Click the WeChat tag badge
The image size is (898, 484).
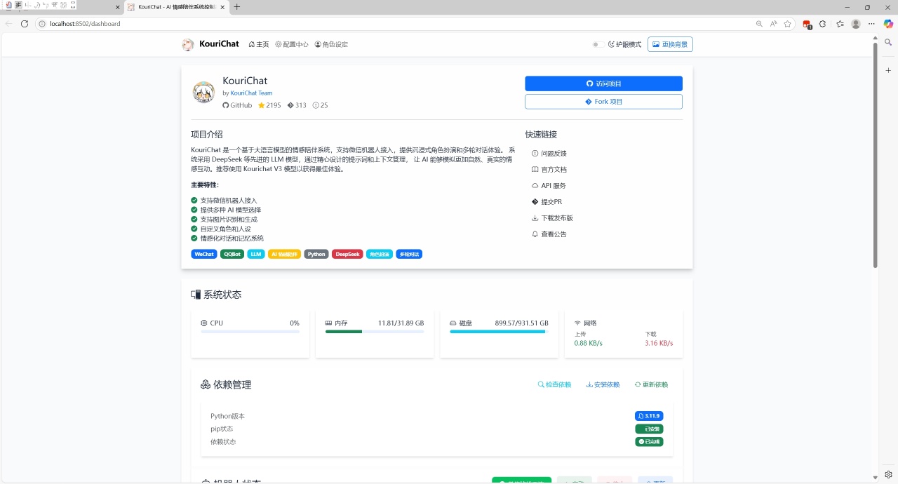point(204,254)
